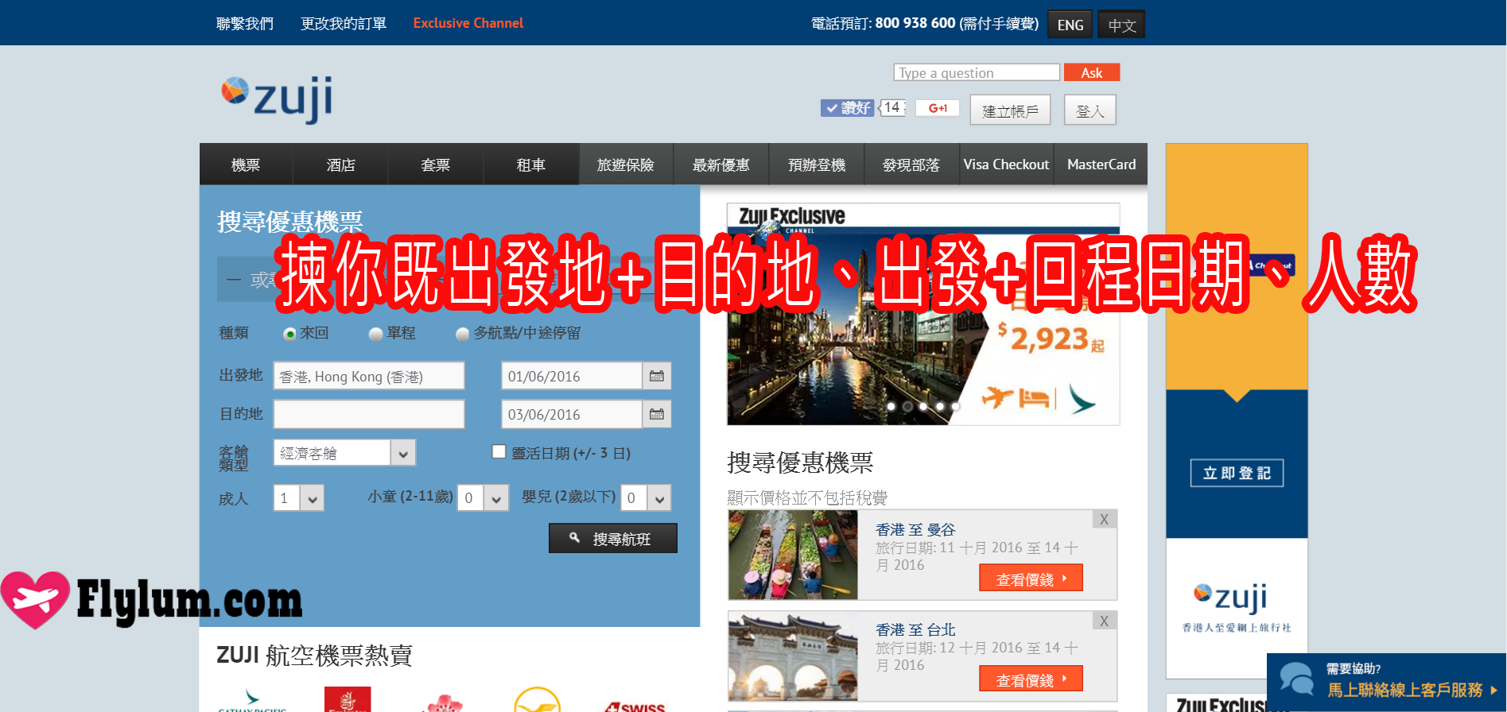Open the 成人 adult count dropdown
1507x712 pixels.
298,498
